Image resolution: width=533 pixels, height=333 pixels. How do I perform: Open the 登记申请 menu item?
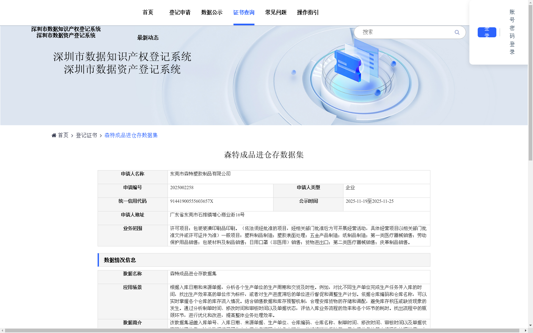tap(180, 12)
